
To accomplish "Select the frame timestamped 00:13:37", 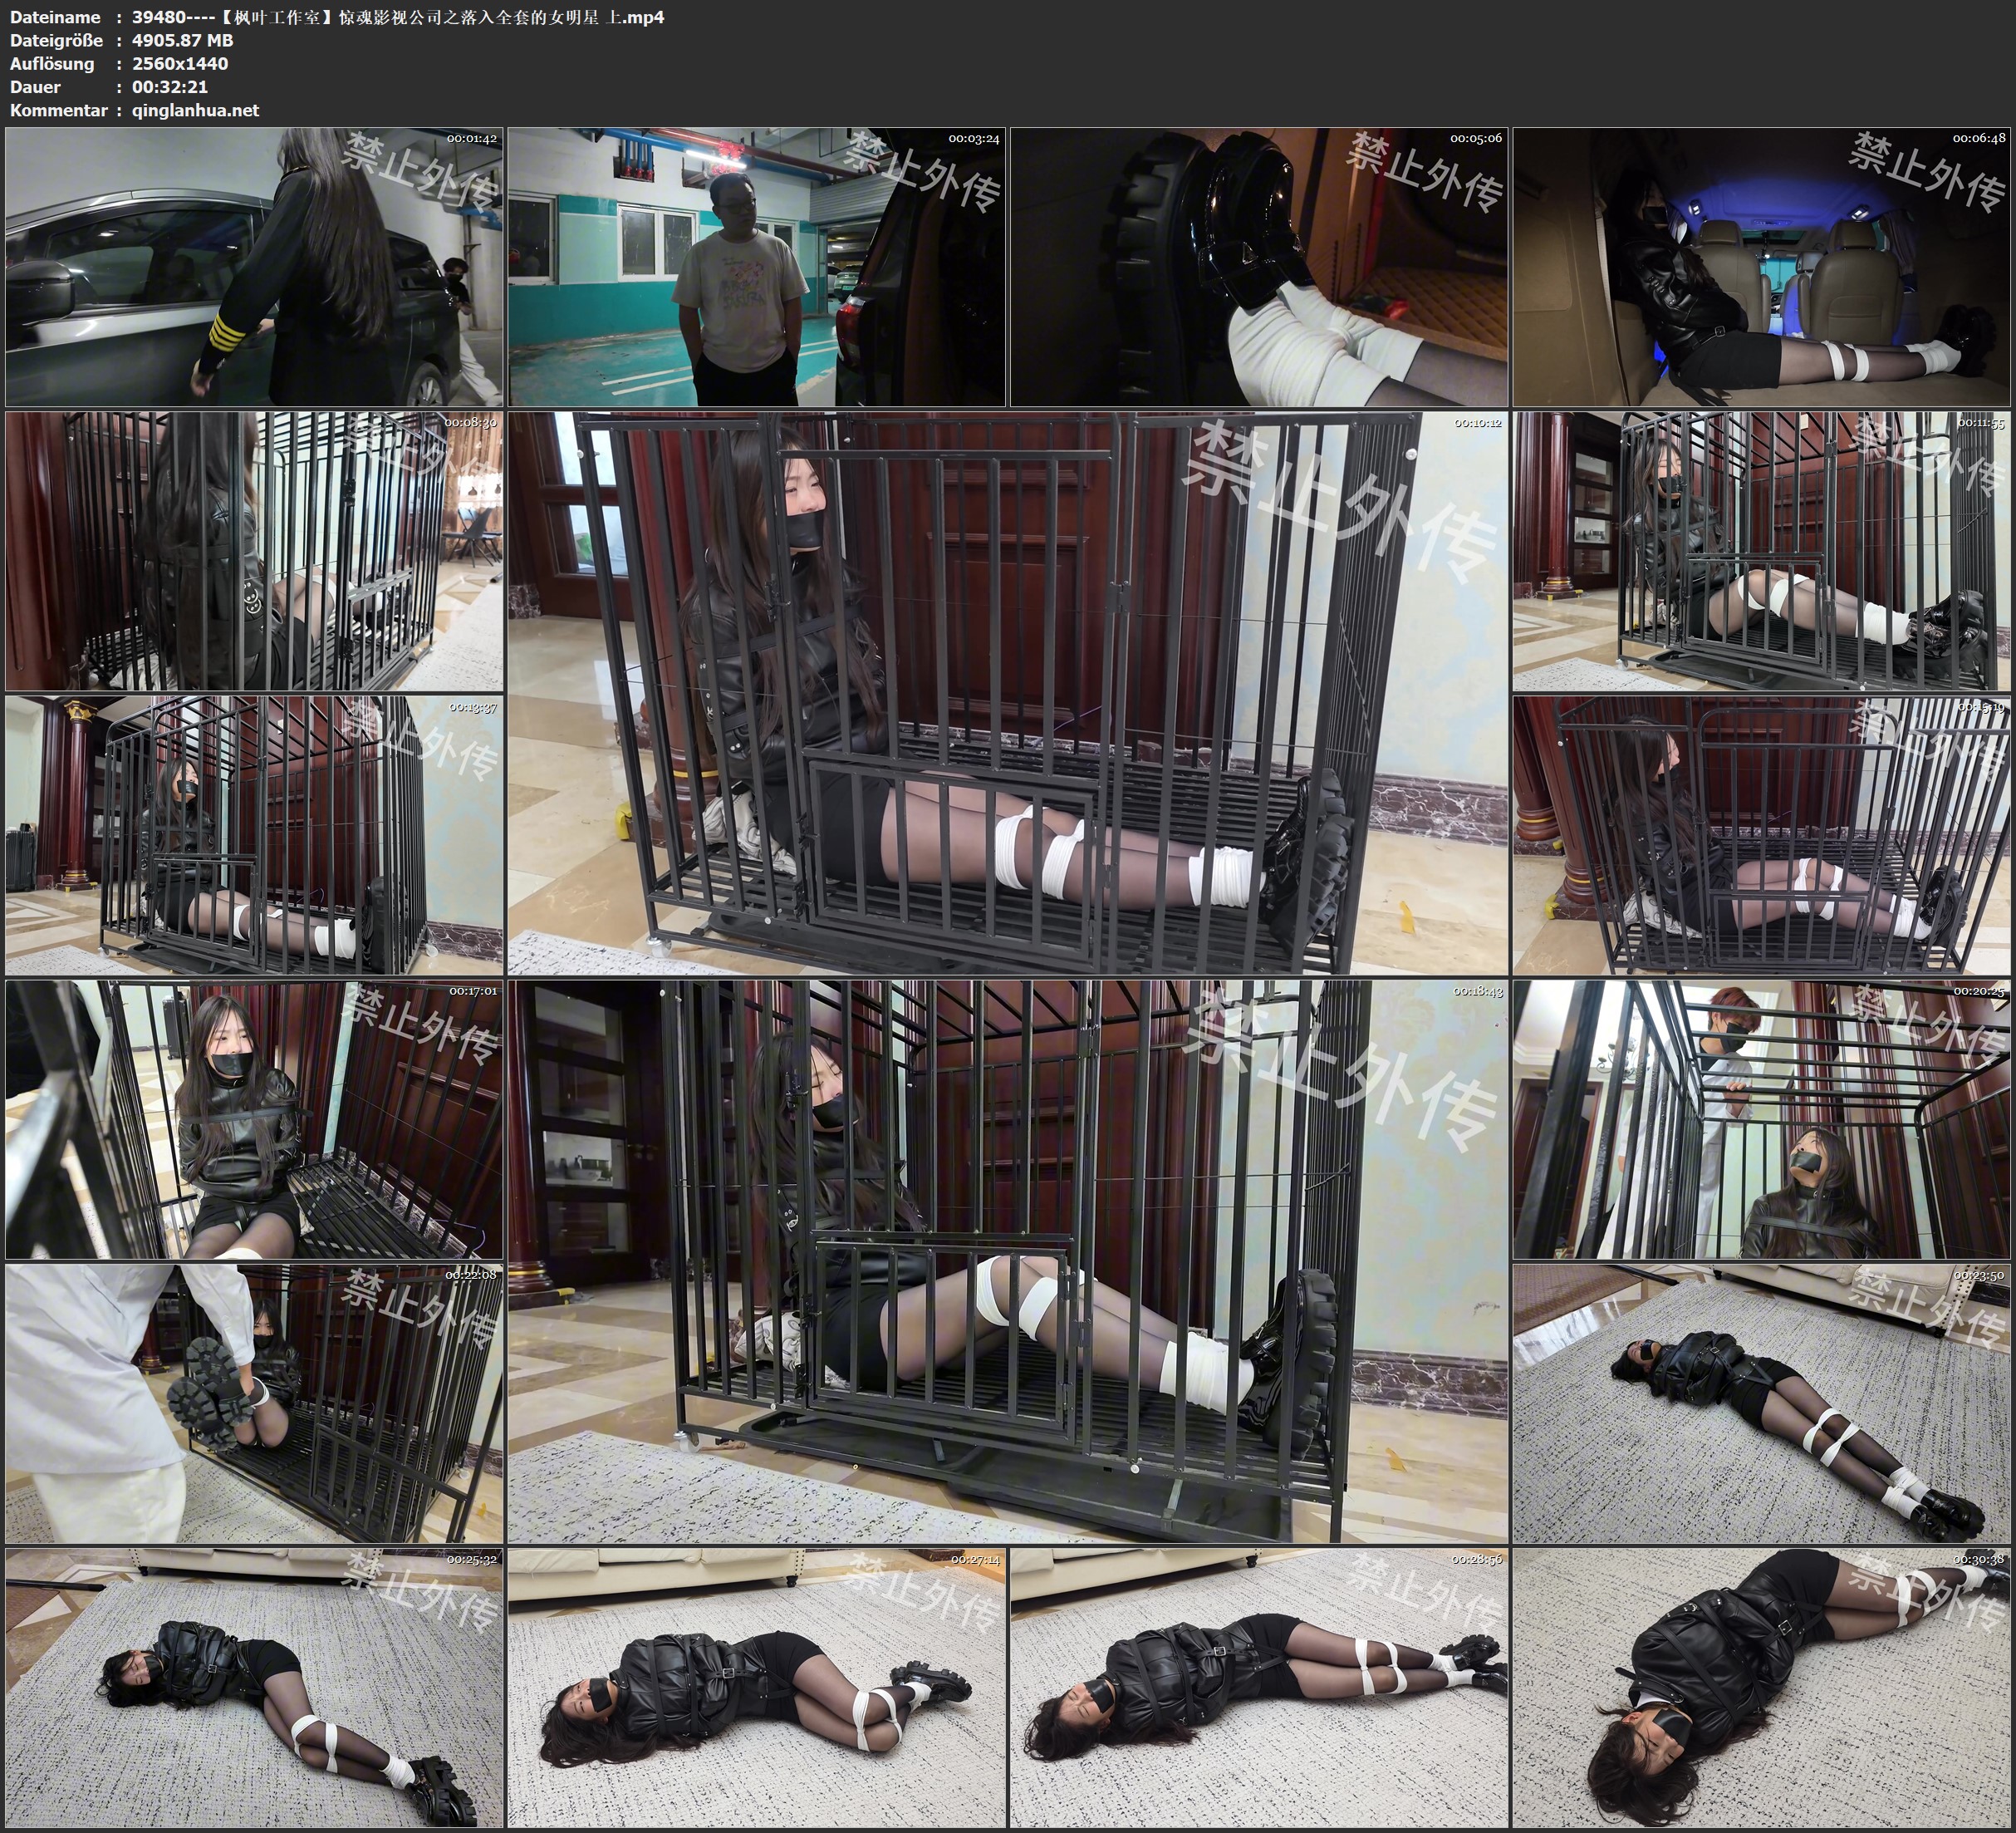I will (x=254, y=835).
